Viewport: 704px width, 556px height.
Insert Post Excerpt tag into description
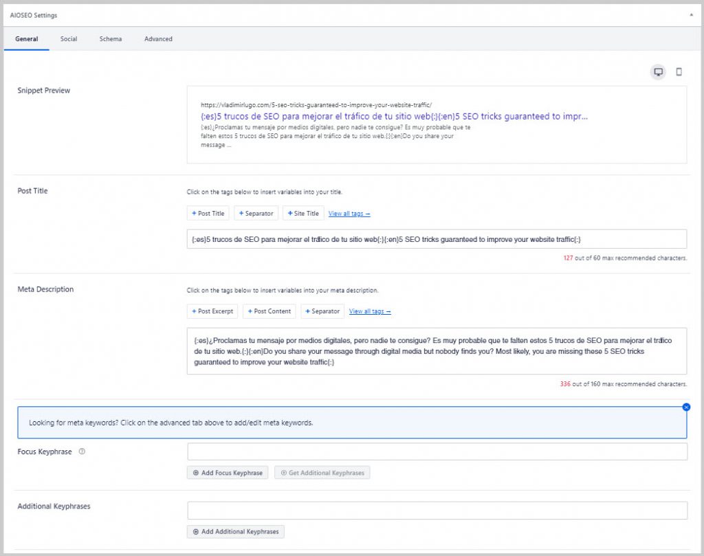click(x=212, y=311)
